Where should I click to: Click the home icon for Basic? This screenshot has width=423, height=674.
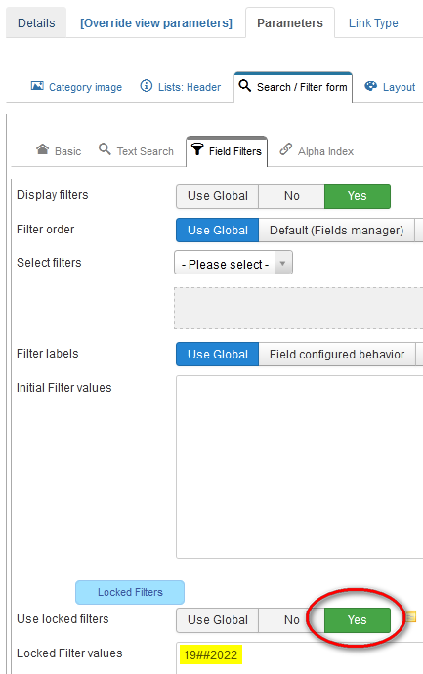[x=43, y=149]
